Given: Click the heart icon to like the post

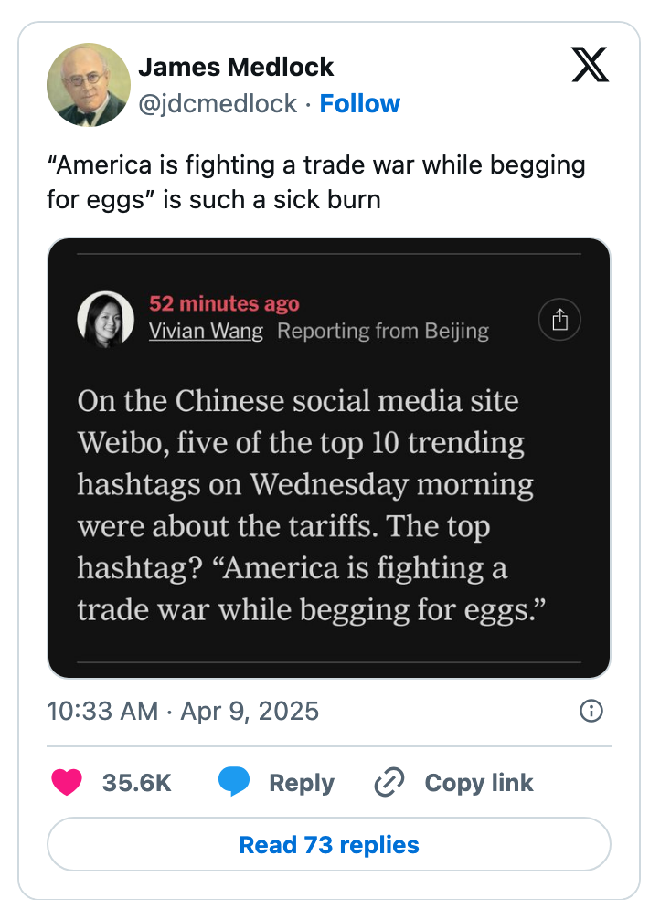Looking at the screenshot, I should [x=67, y=783].
